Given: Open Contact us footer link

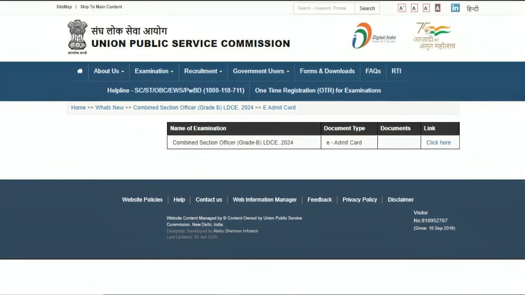Looking at the screenshot, I should pos(209,200).
